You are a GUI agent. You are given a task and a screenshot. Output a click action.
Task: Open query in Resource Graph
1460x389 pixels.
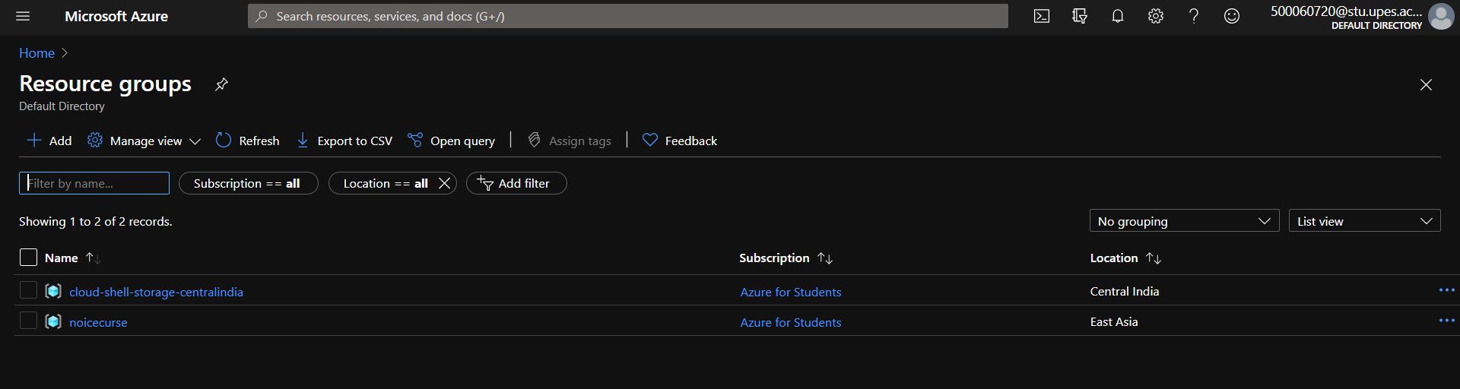coord(452,141)
